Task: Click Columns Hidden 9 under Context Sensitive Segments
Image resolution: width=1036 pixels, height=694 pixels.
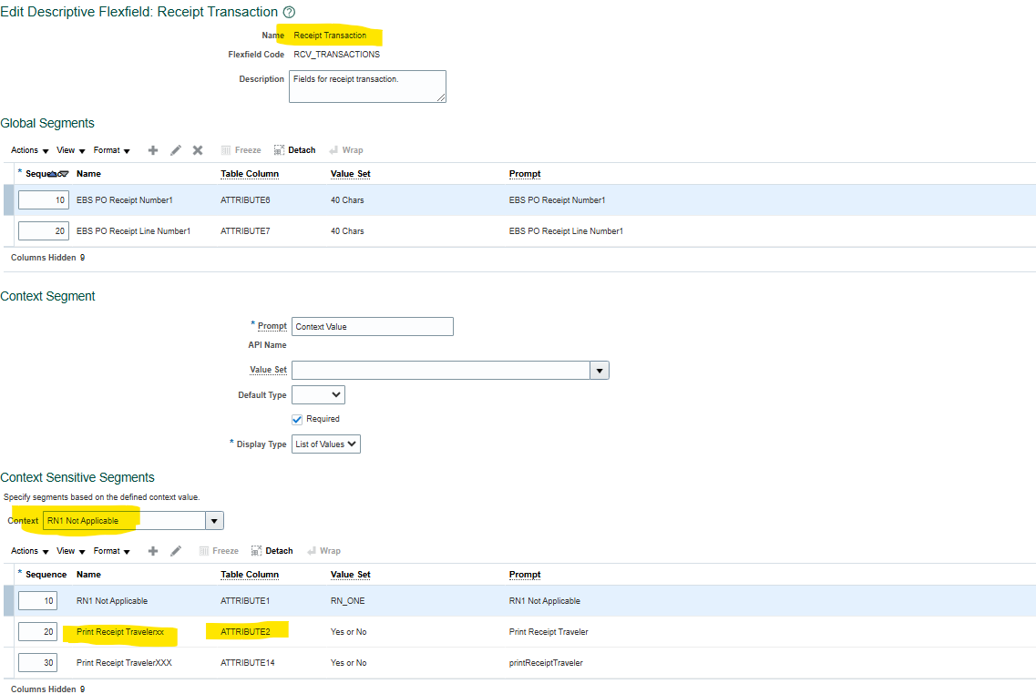Action: (47, 689)
